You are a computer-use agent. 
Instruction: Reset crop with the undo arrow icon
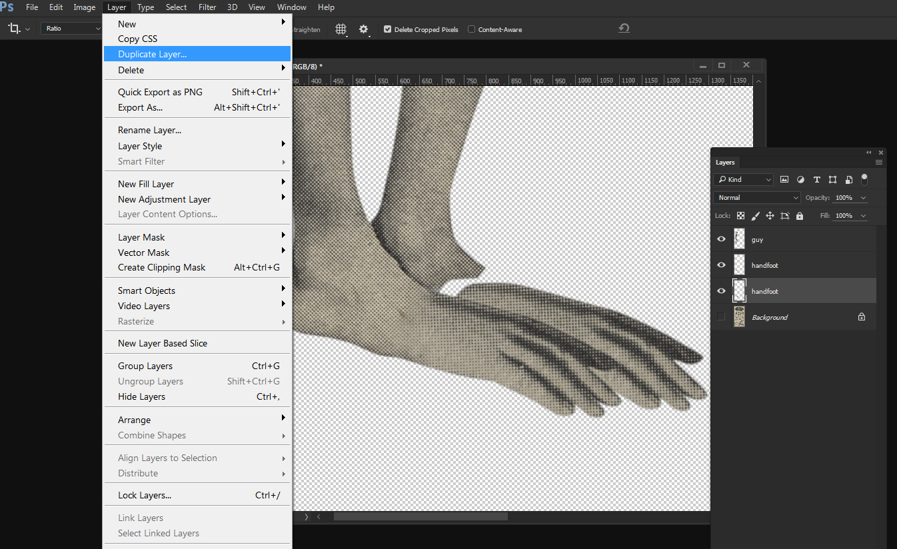click(x=624, y=29)
